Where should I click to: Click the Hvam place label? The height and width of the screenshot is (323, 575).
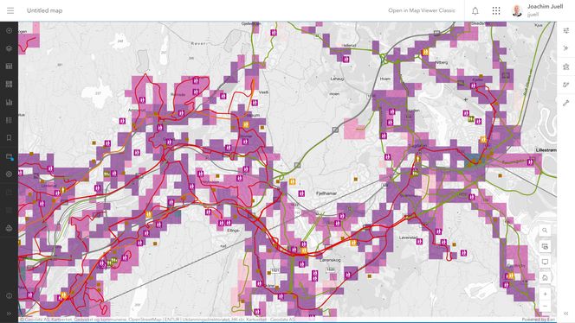[x=385, y=79]
